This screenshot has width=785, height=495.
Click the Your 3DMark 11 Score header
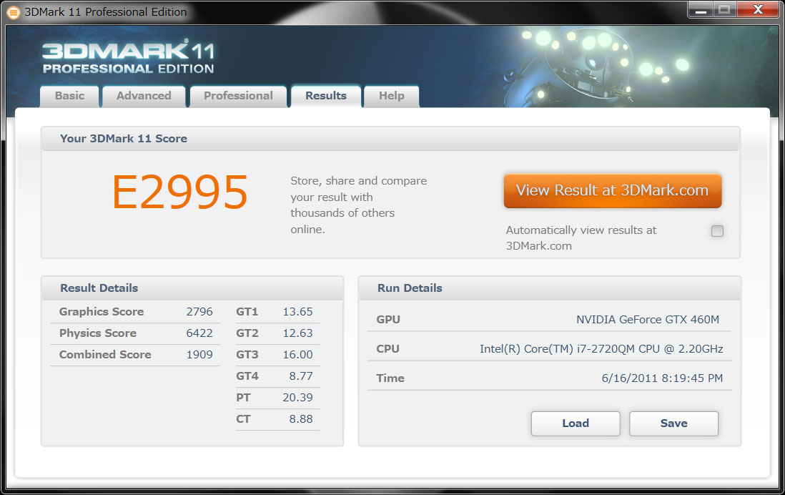click(x=390, y=139)
